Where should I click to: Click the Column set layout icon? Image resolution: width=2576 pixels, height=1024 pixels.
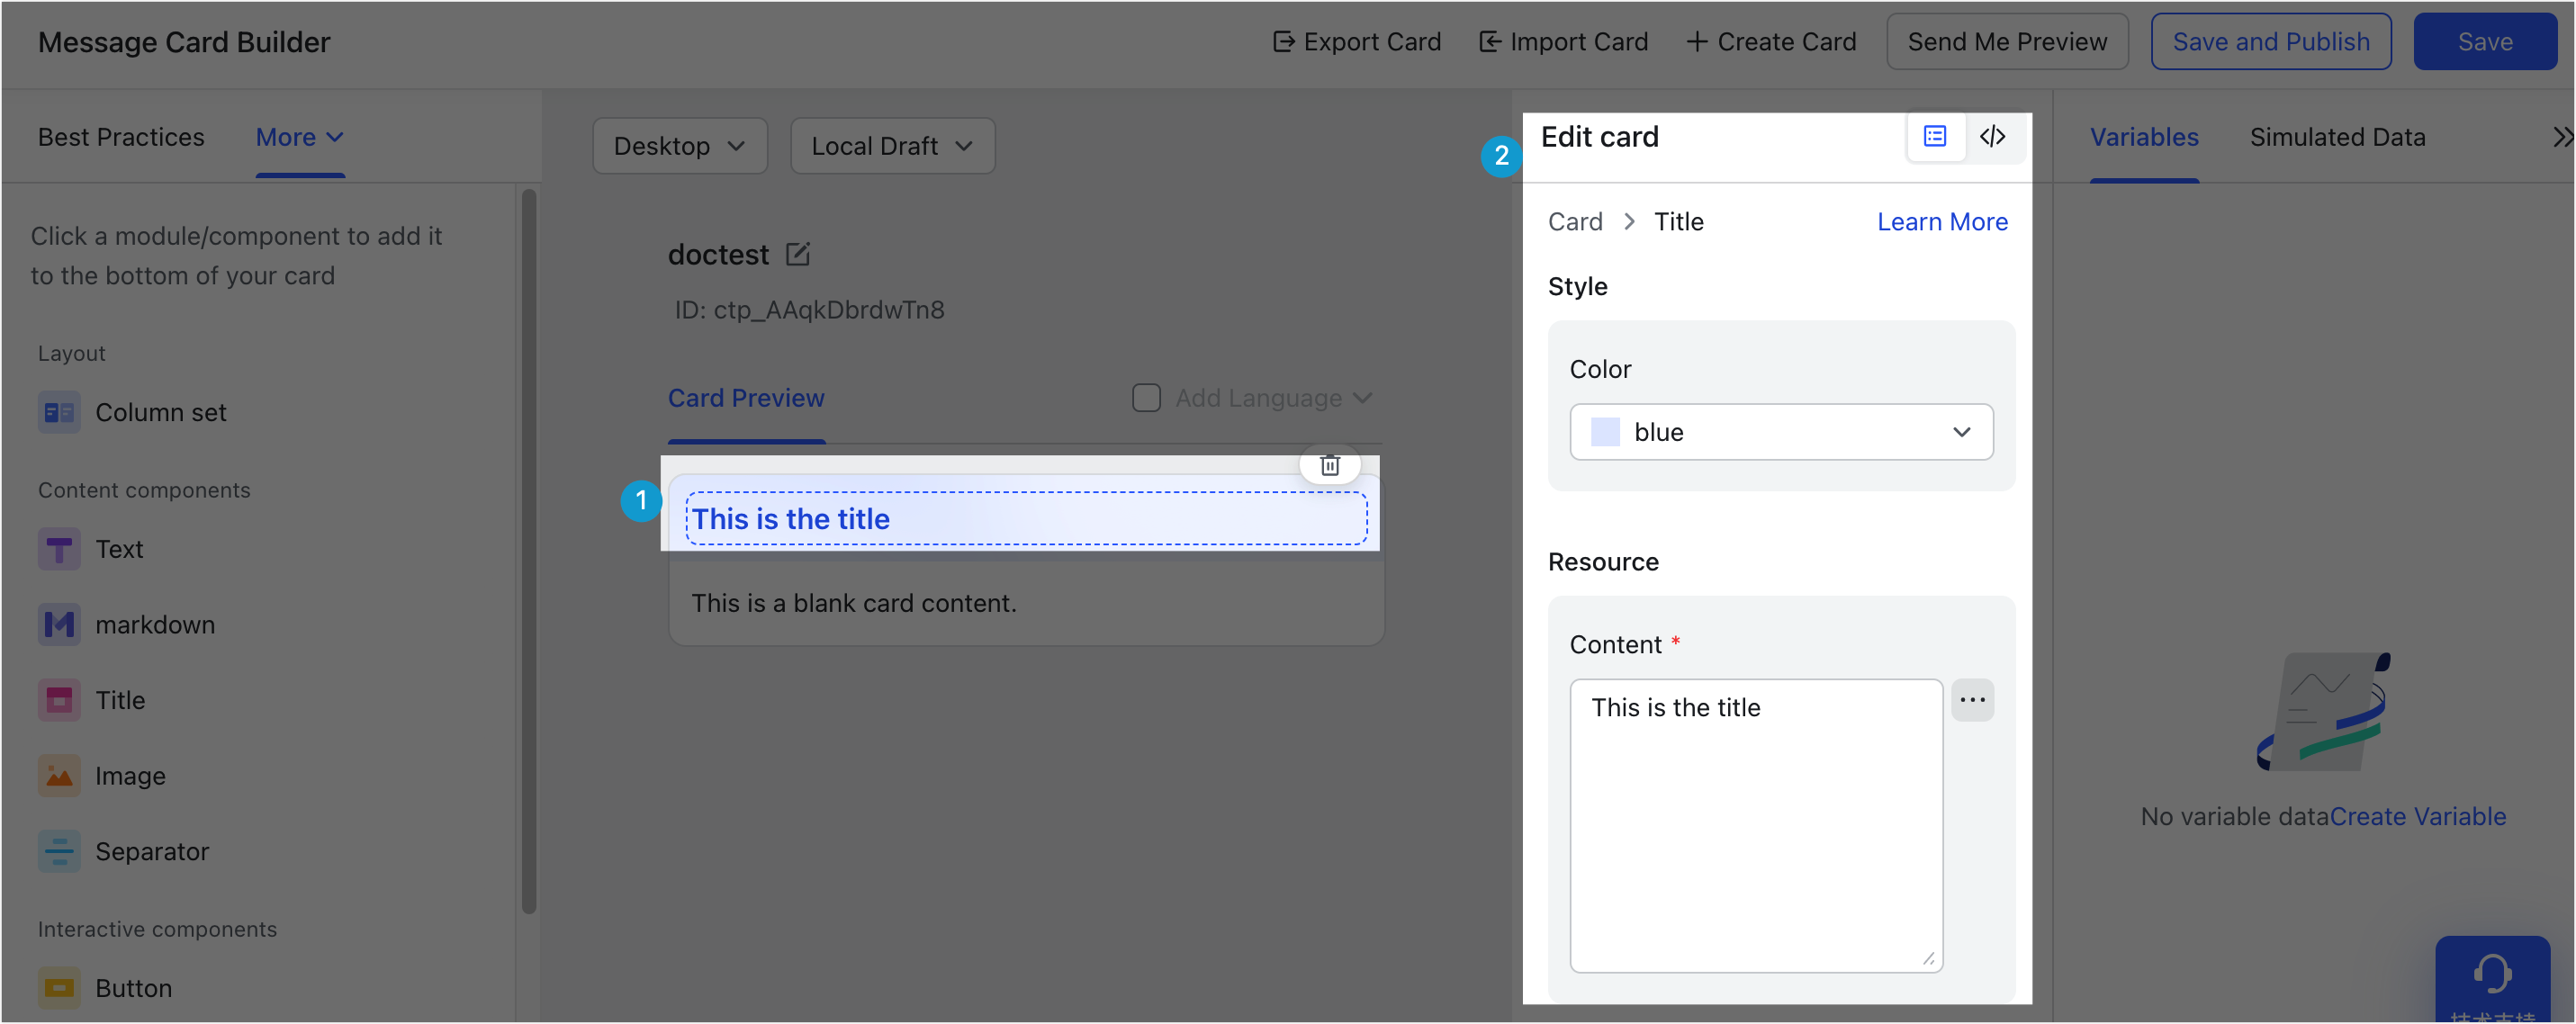tap(59, 412)
